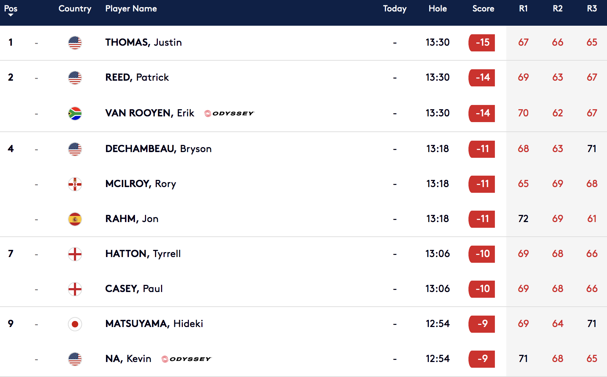Click the Today column header
This screenshot has width=607, height=377.
pyautogui.click(x=395, y=9)
